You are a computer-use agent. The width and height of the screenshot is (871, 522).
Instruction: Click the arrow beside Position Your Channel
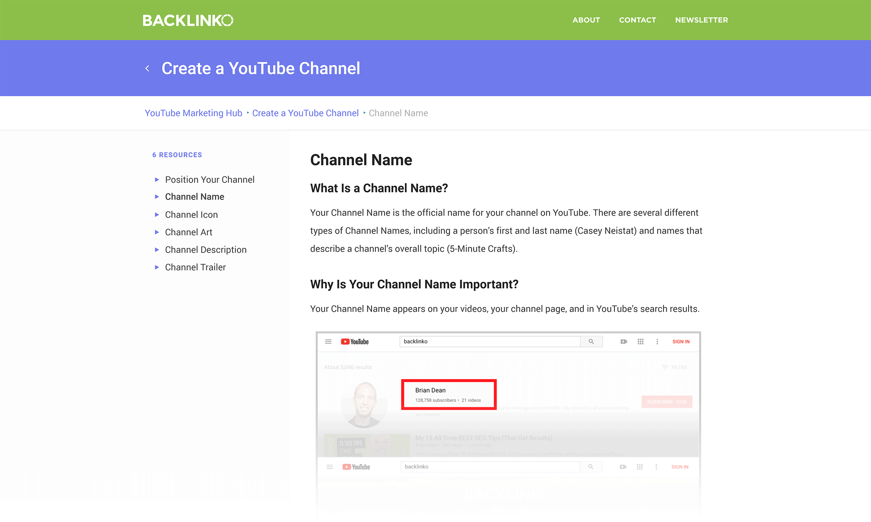pyautogui.click(x=157, y=179)
